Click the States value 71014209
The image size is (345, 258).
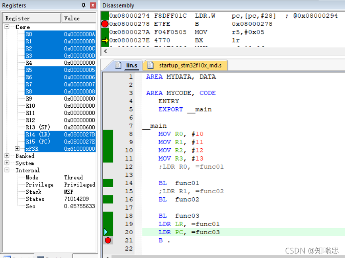[x=77, y=199]
